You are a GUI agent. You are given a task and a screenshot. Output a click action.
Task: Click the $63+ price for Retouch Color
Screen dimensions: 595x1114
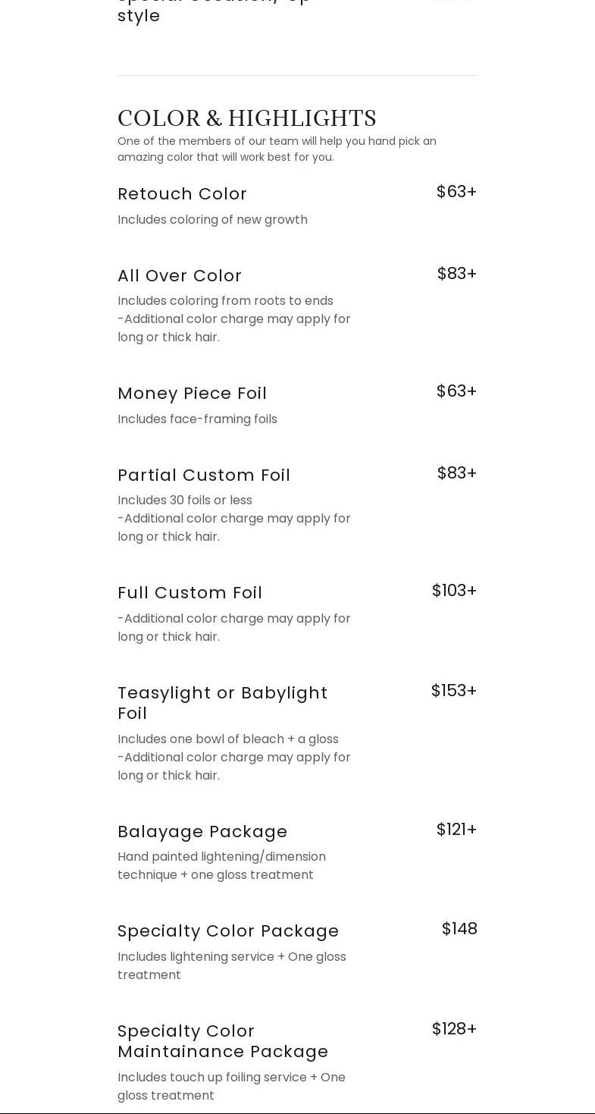[456, 192]
